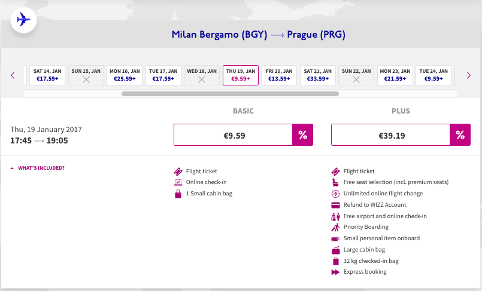Viewport: 482px width, 291px height.
Task: Choose Mon 16, Jan at €25.59
Action: (125, 75)
